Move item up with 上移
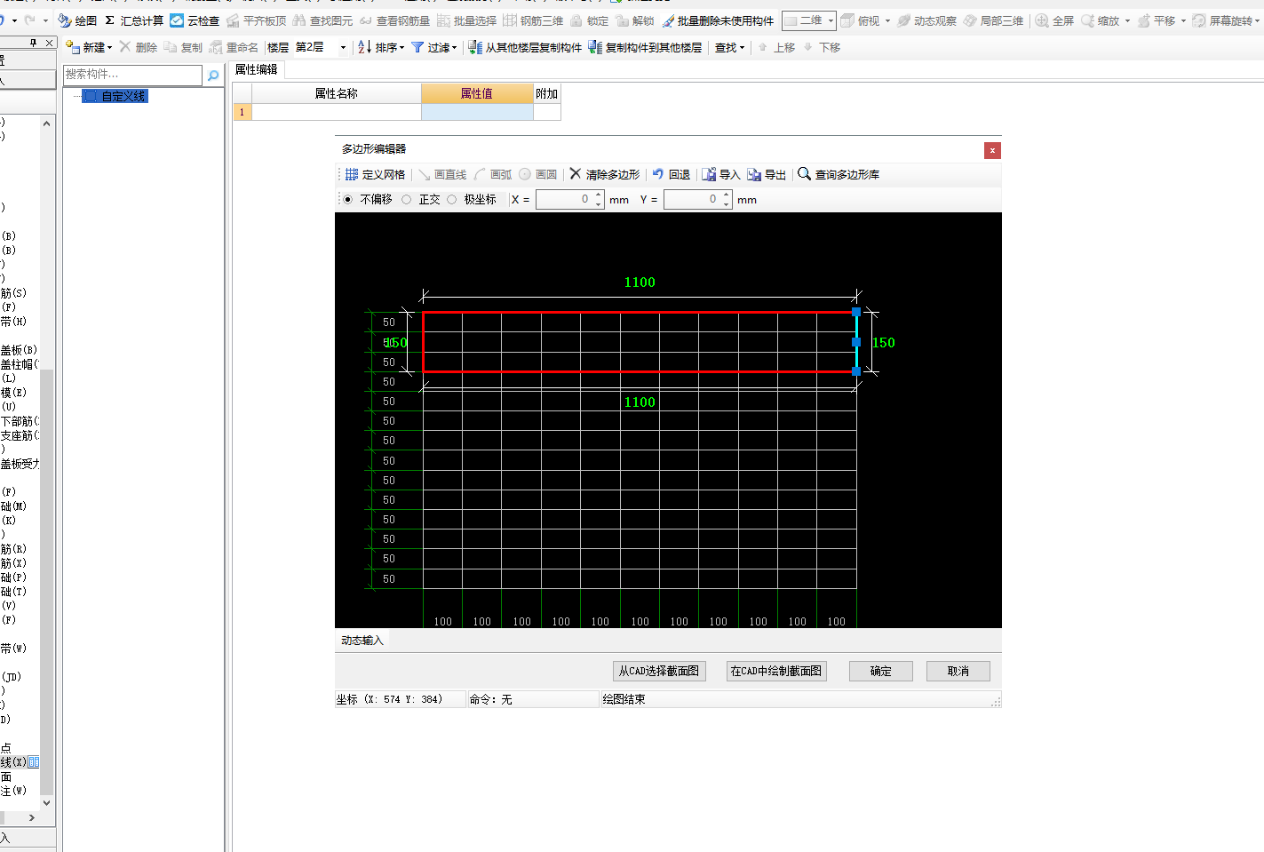This screenshot has height=852, width=1264. 776,47
